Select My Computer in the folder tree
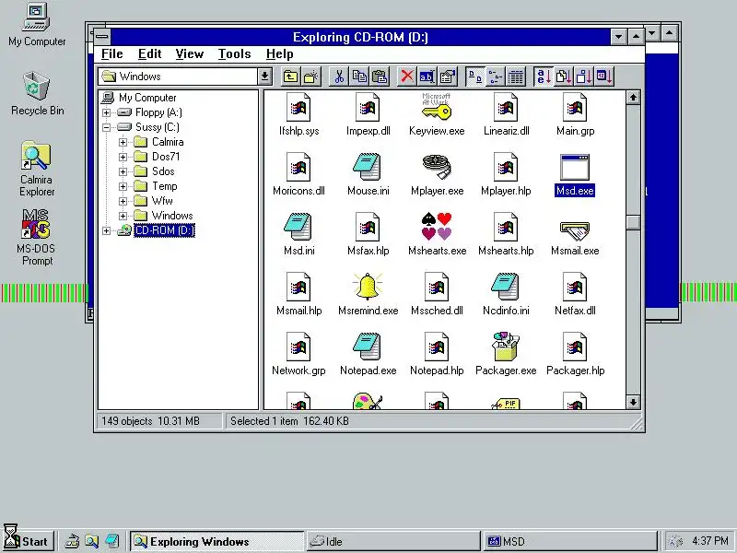Screen dimensions: 737x553 139,98
